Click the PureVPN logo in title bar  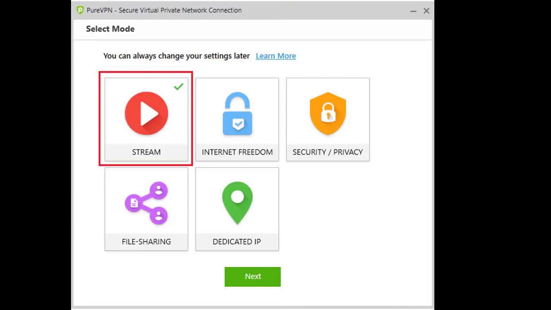[80, 10]
